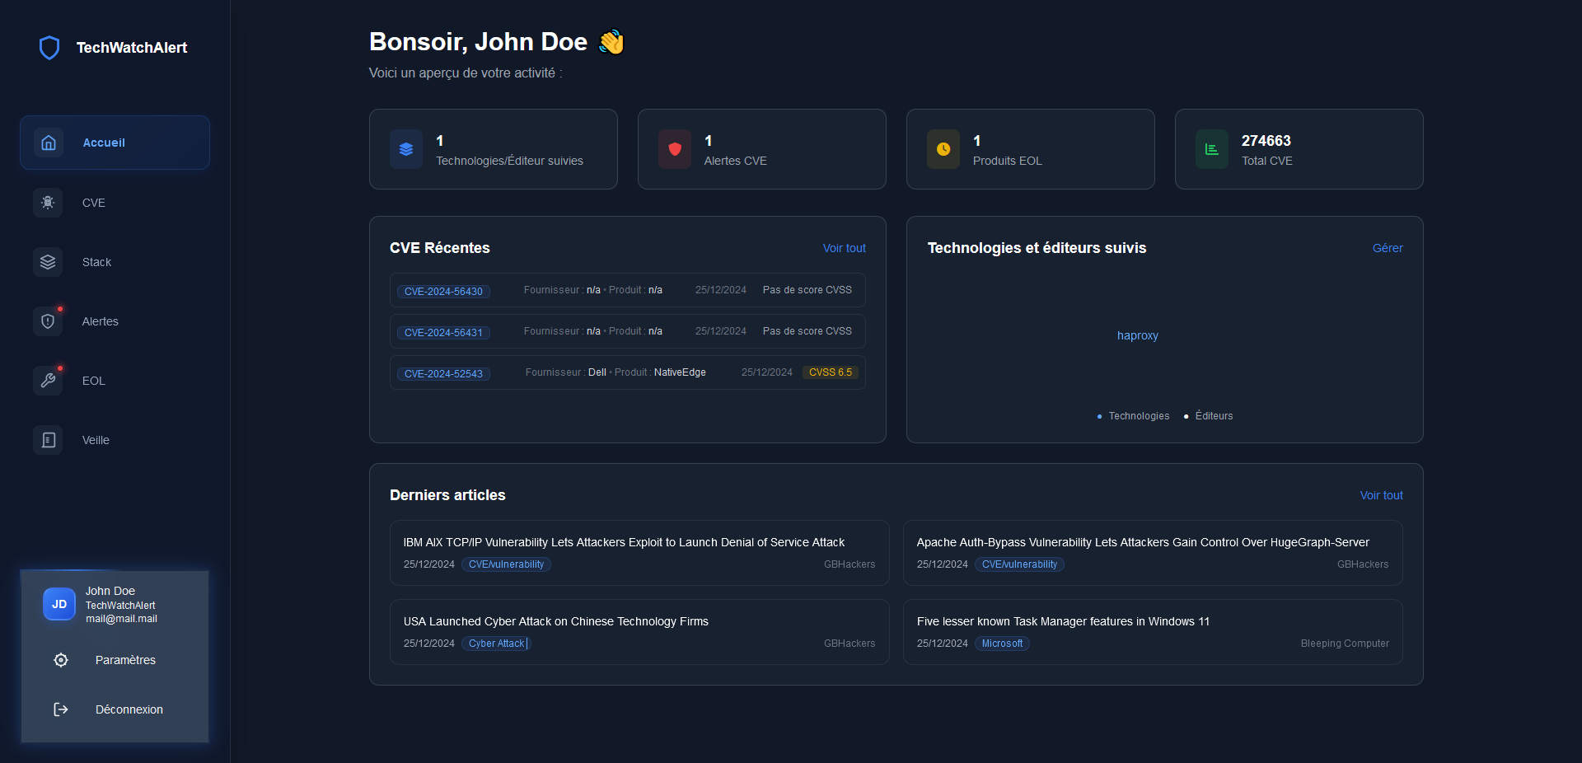Click the Paramètres gear icon

tap(61, 660)
